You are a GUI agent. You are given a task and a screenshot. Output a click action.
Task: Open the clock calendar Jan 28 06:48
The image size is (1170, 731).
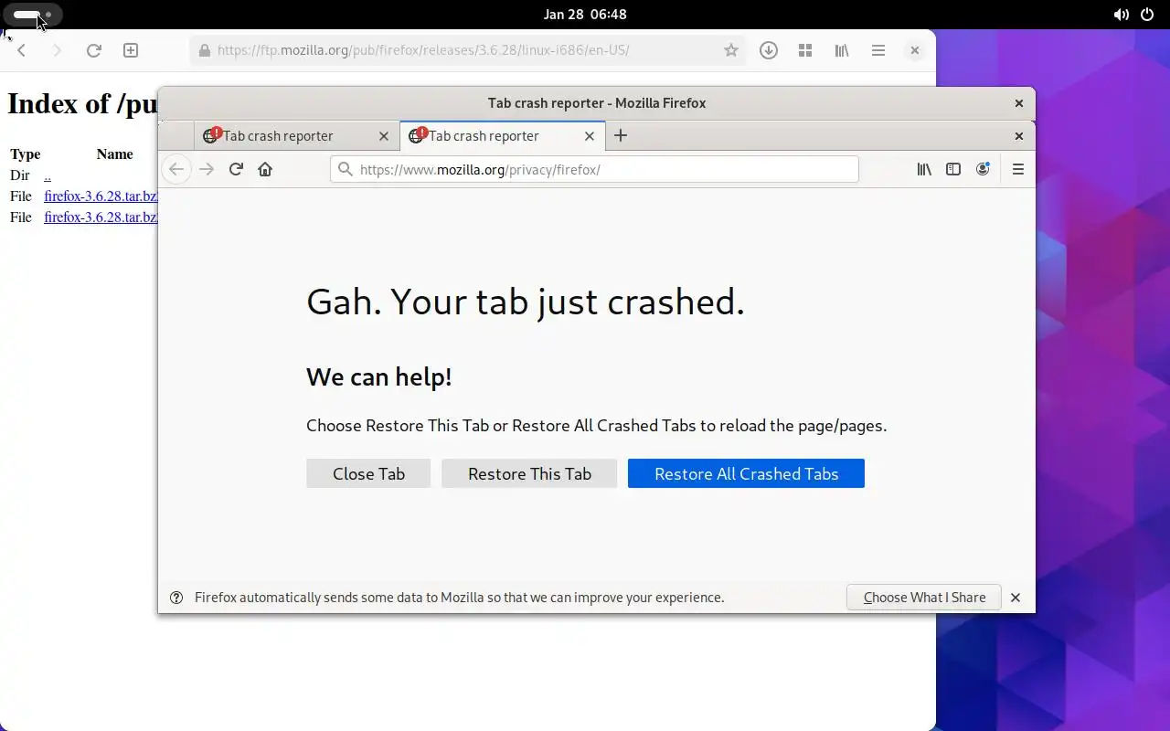pyautogui.click(x=585, y=15)
